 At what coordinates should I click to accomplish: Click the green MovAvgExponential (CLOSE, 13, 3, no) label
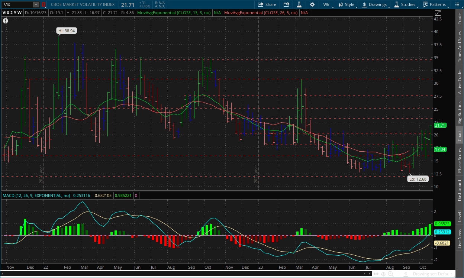[174, 13]
